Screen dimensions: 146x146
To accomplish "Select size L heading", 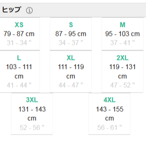I will coord(19,58).
